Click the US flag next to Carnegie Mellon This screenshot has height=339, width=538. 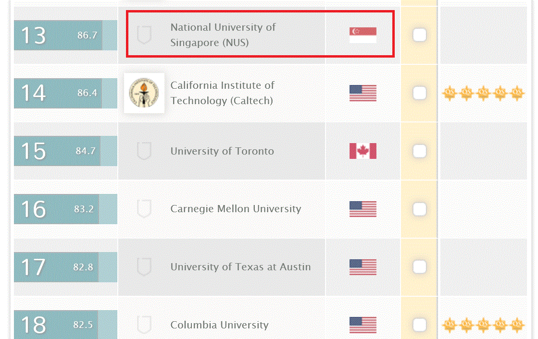tap(363, 209)
